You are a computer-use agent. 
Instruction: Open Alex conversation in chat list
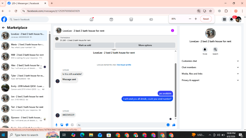click(x=24, y=67)
